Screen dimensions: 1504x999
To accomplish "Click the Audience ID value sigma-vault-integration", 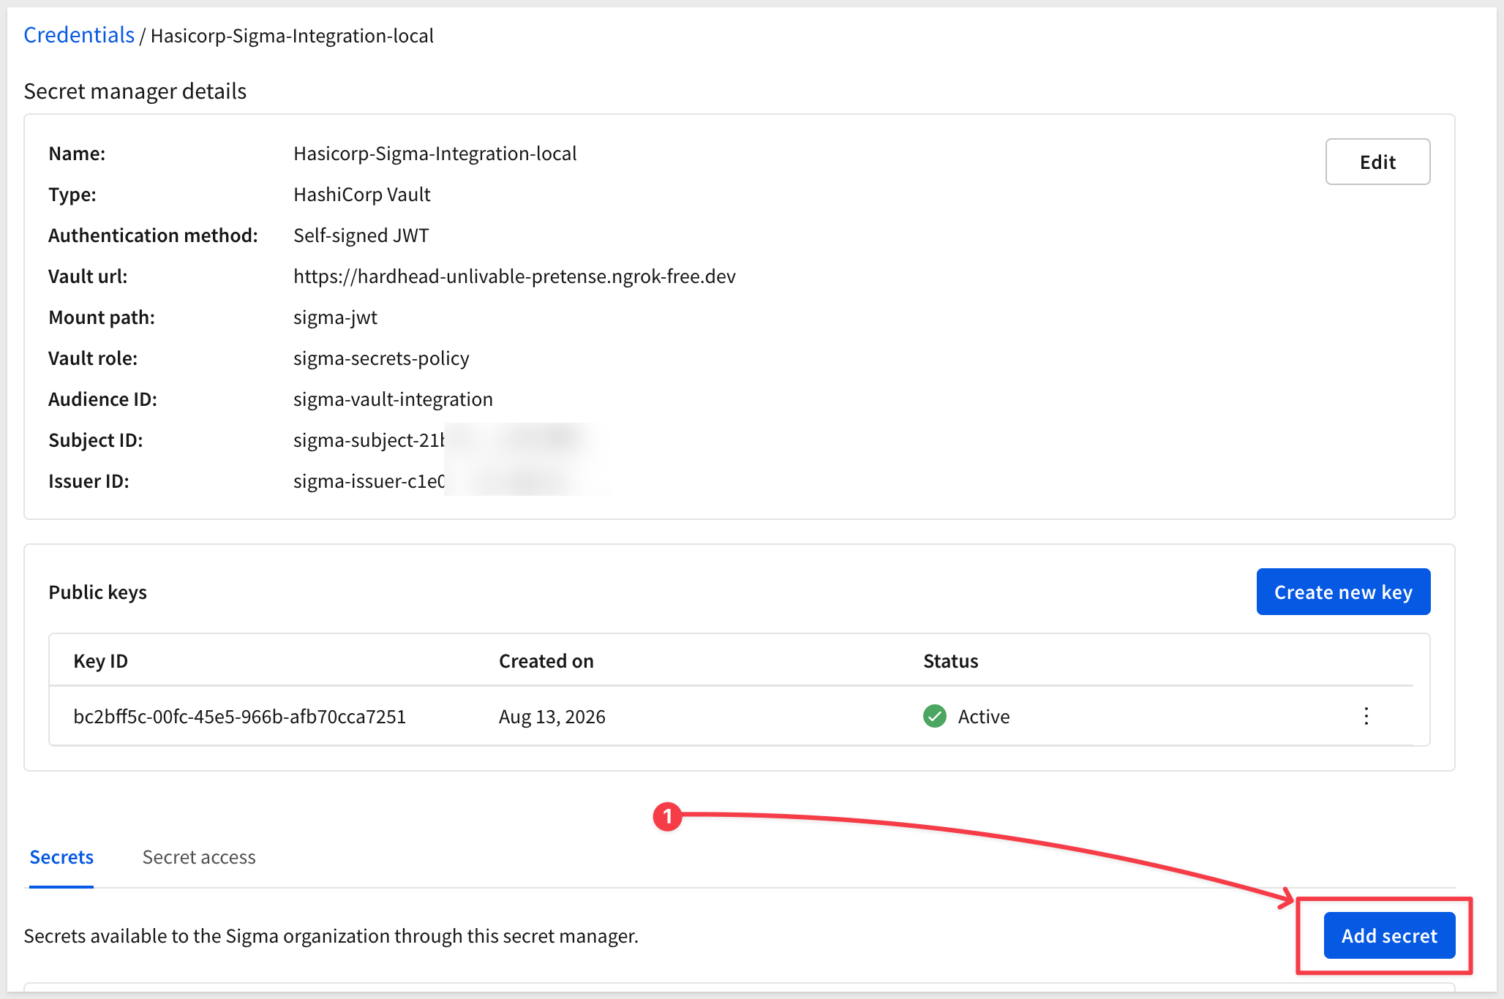I will pos(393,399).
